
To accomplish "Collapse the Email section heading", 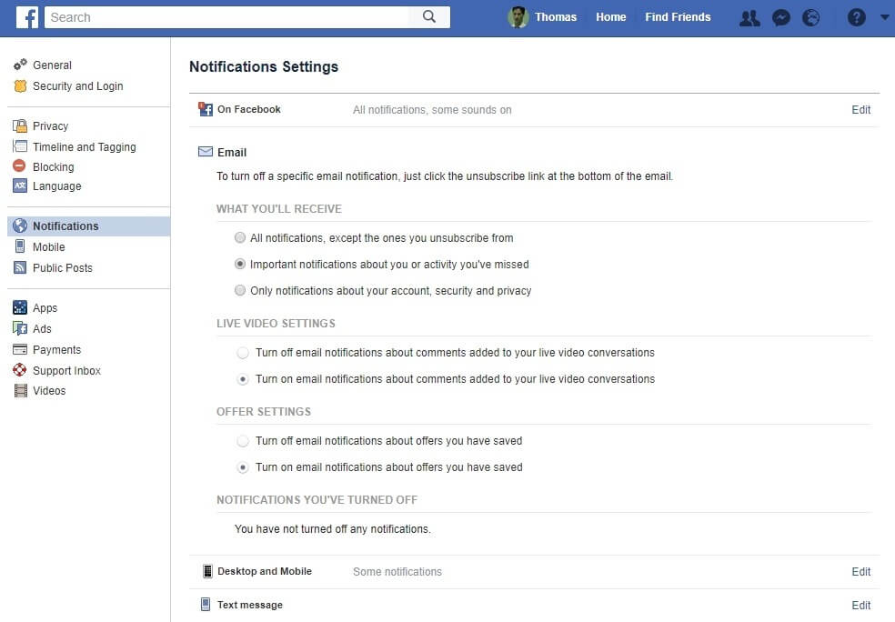I will (232, 153).
